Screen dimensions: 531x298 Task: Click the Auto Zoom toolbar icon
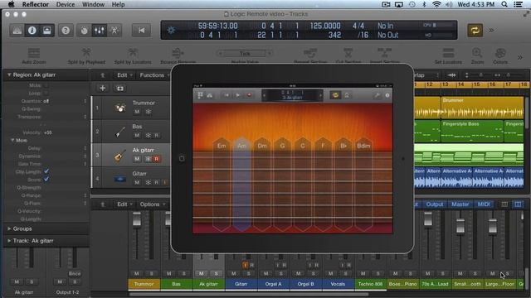(x=34, y=53)
